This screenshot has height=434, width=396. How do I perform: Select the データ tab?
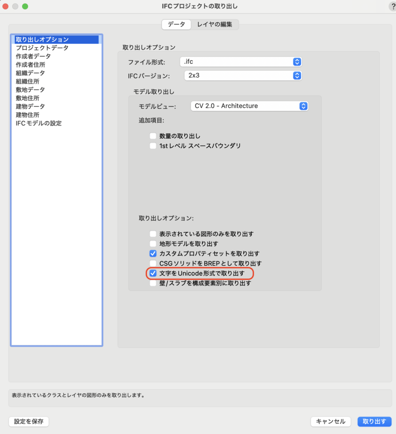pos(176,25)
